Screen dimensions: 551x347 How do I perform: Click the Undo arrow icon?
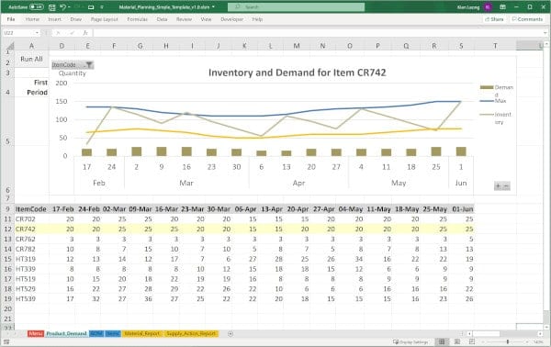click(x=62, y=7)
